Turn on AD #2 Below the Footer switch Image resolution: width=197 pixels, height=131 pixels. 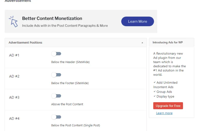pyautogui.click(x=56, y=75)
